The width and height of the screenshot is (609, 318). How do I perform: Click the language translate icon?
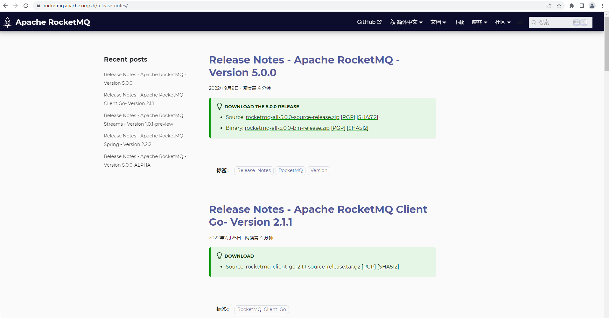click(392, 22)
